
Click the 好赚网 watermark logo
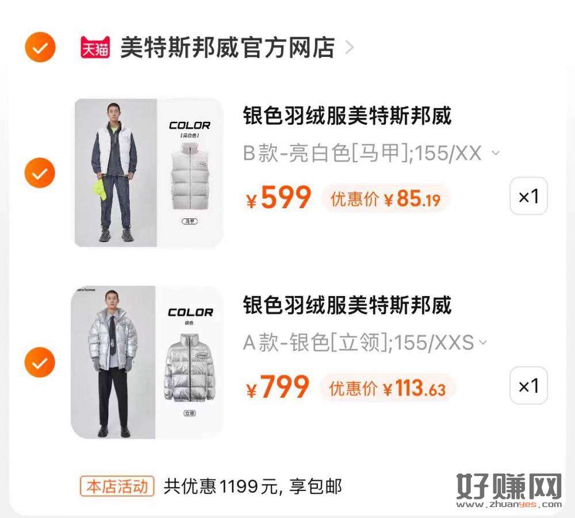click(x=509, y=490)
